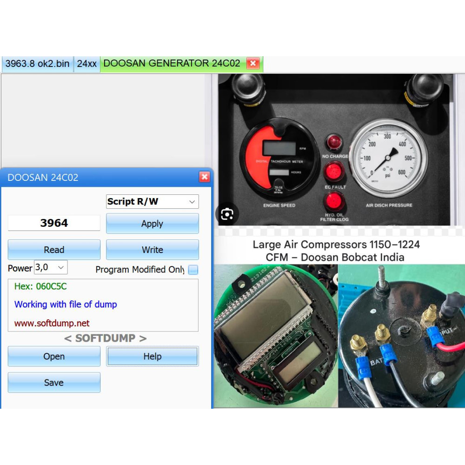465x465 pixels.
Task: Close the DOOSAN 24C02 dialog
Action: [x=204, y=177]
